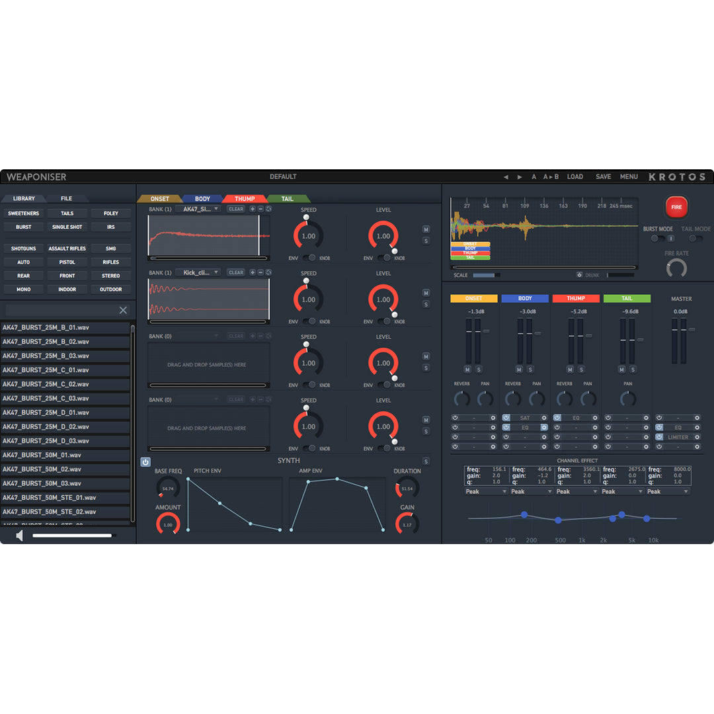Screen dimensions: 714x714
Task: Open second Peak filter type dropdown
Action: click(532, 492)
